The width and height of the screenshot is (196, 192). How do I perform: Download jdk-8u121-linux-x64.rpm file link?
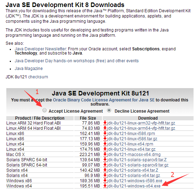pos(130,144)
